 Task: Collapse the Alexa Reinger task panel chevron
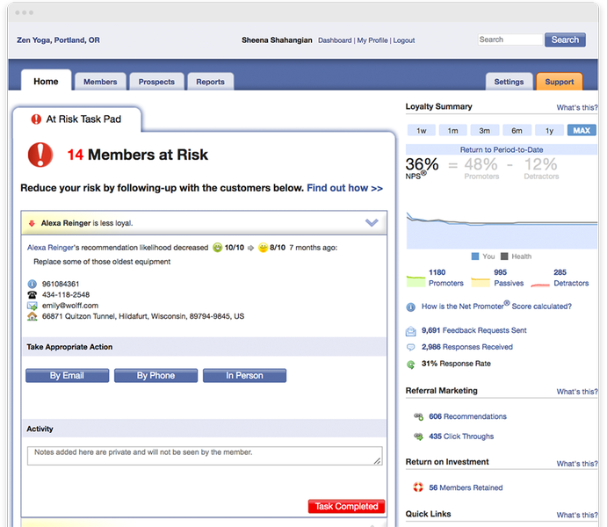point(372,223)
